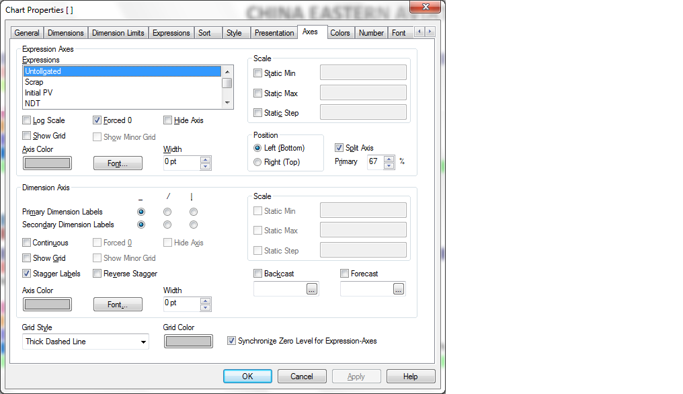This screenshot has width=683, height=394.
Task: Select Right (Top) axis position
Action: pos(257,162)
